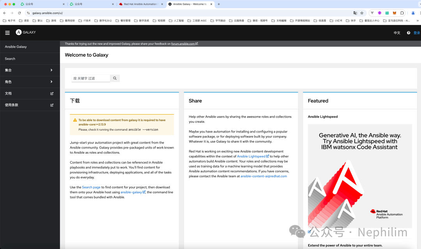The width and height of the screenshot is (421, 249).
Task: Click the 下载 card heading
Action: [x=74, y=101]
